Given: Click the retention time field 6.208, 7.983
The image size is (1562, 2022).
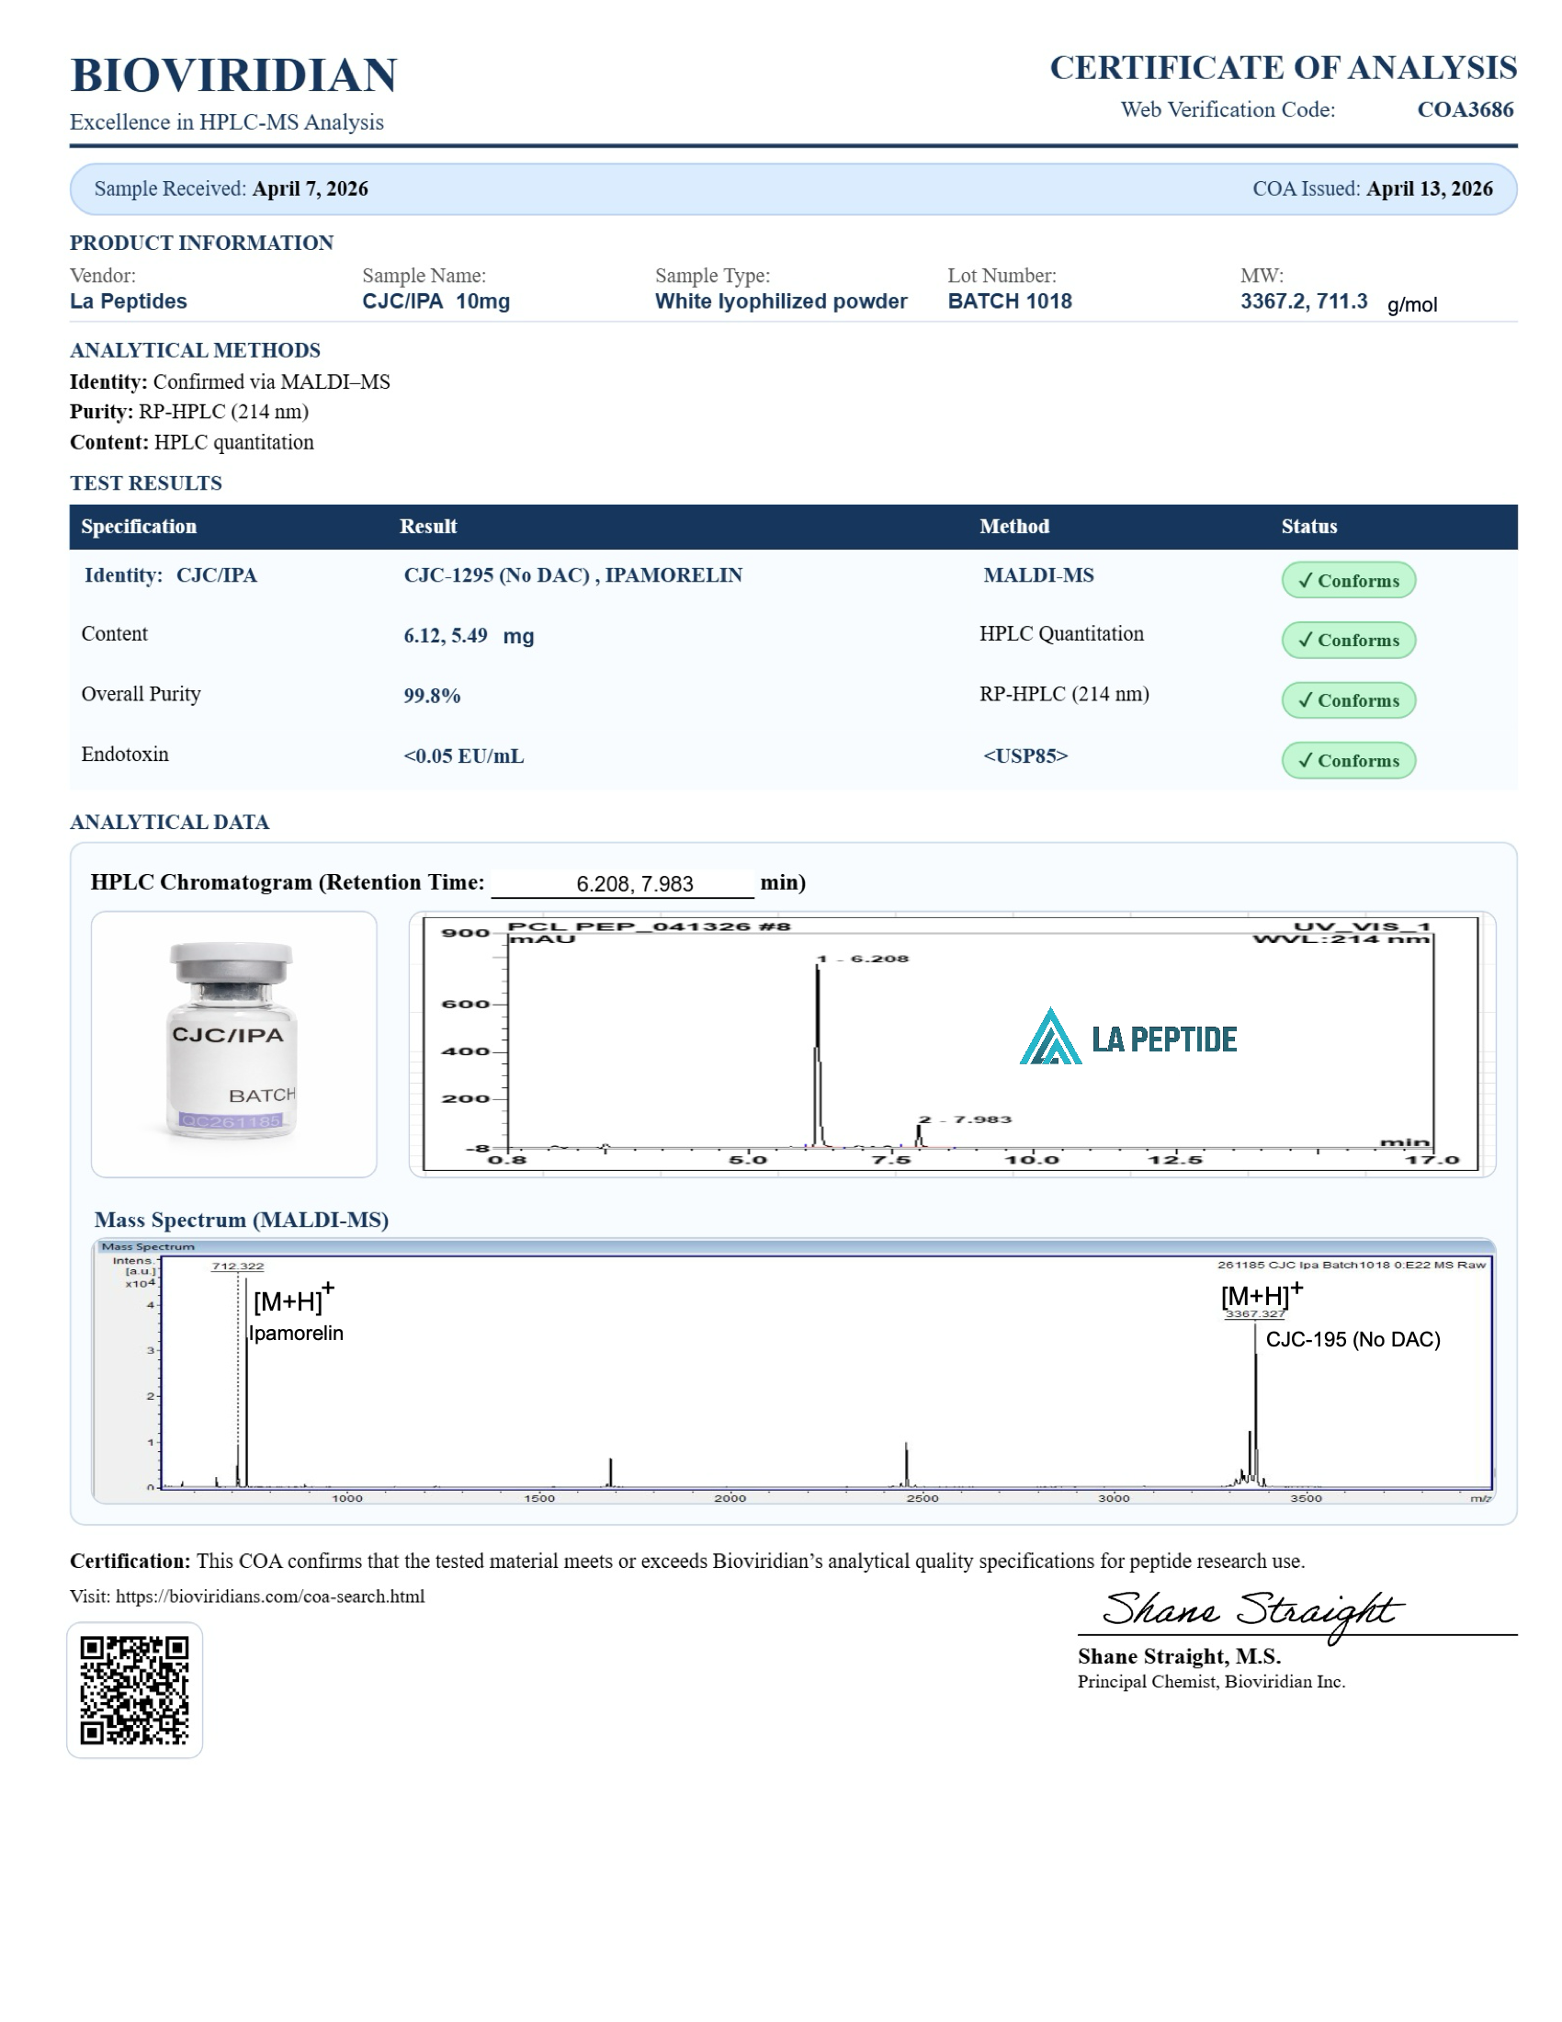Looking at the screenshot, I should point(634,883).
